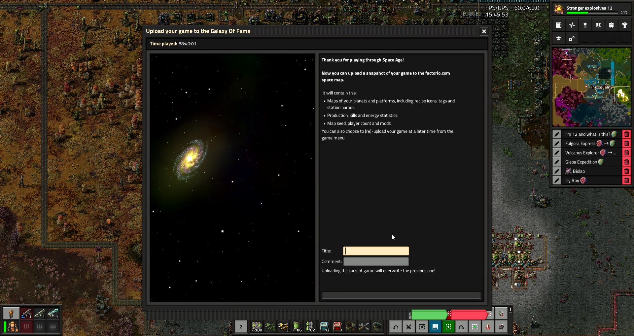Delete the Biolab entry

[x=626, y=171]
